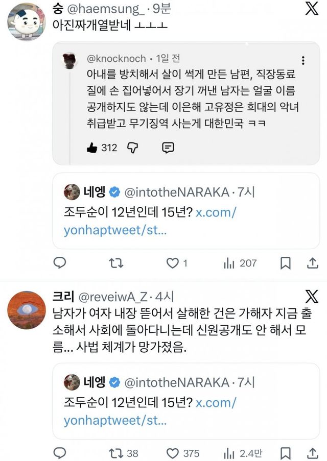Screen dimensions: 327x461
Task: Reply to haemsung_'s tweet
Action: pyautogui.click(x=60, y=263)
